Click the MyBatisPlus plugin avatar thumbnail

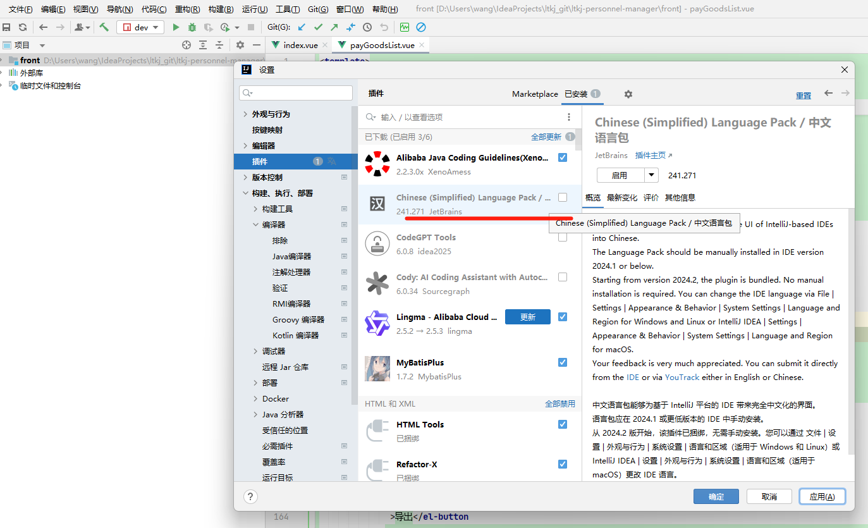377,369
